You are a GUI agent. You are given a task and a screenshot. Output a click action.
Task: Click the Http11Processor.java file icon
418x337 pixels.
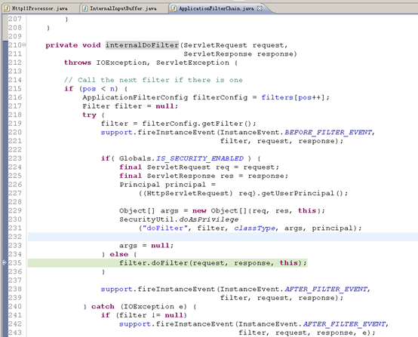[x=6, y=8]
